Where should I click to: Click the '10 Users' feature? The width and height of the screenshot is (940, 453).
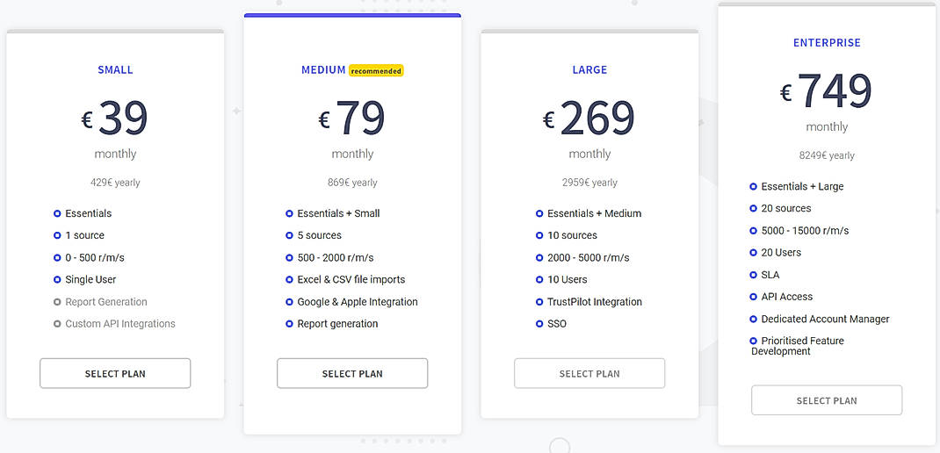(568, 280)
